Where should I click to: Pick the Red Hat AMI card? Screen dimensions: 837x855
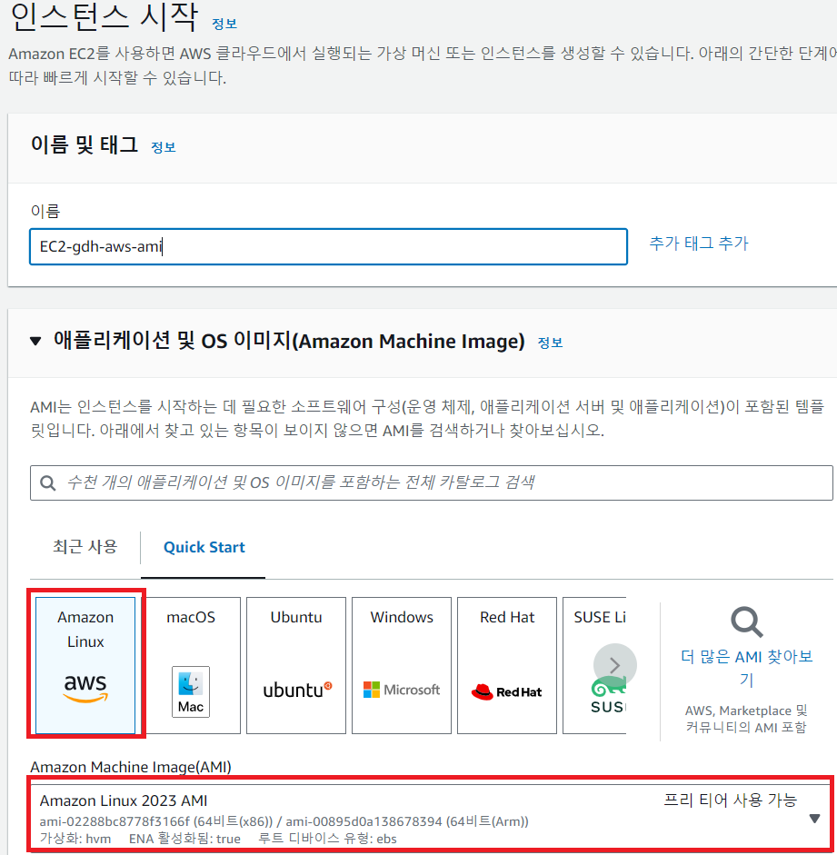point(507,665)
